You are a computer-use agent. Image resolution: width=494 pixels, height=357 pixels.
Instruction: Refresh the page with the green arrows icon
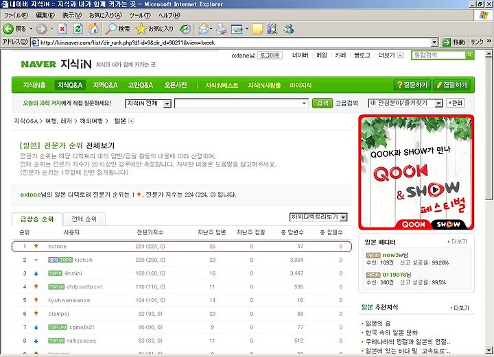(x=78, y=29)
